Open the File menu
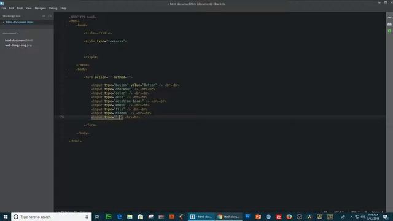393x221 pixels. (4, 8)
